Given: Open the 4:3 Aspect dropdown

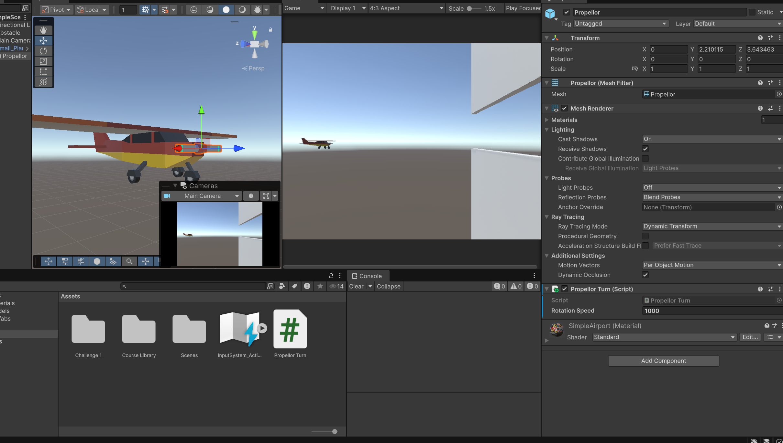Looking at the screenshot, I should 406,8.
